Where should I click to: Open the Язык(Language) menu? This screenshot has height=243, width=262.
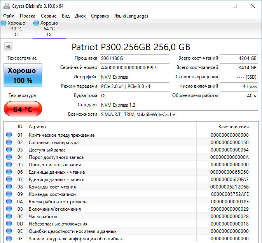[x=131, y=16]
